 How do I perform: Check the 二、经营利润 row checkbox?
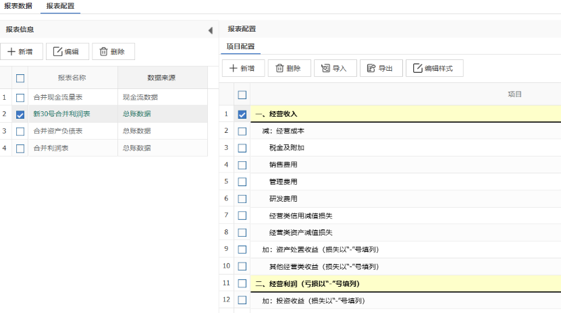pyautogui.click(x=242, y=283)
